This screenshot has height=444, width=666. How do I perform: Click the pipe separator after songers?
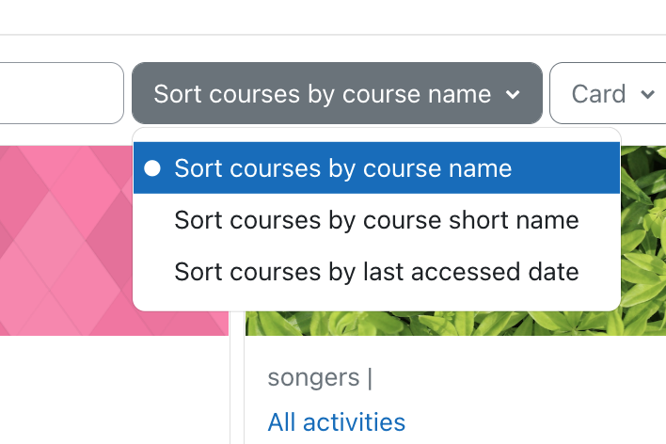click(x=370, y=378)
